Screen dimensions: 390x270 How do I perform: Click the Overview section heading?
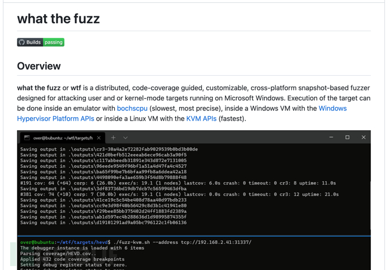[x=38, y=66]
